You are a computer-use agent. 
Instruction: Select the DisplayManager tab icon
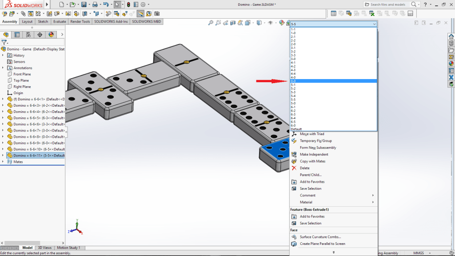[51, 36]
